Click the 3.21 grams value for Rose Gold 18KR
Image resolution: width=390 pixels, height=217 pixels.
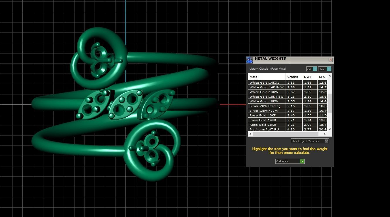click(291, 125)
